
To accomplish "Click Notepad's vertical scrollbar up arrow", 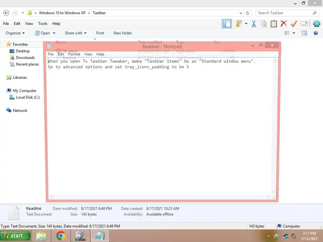I will (275, 61).
